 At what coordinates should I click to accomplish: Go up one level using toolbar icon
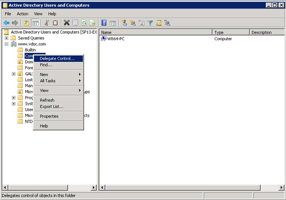(x=27, y=23)
